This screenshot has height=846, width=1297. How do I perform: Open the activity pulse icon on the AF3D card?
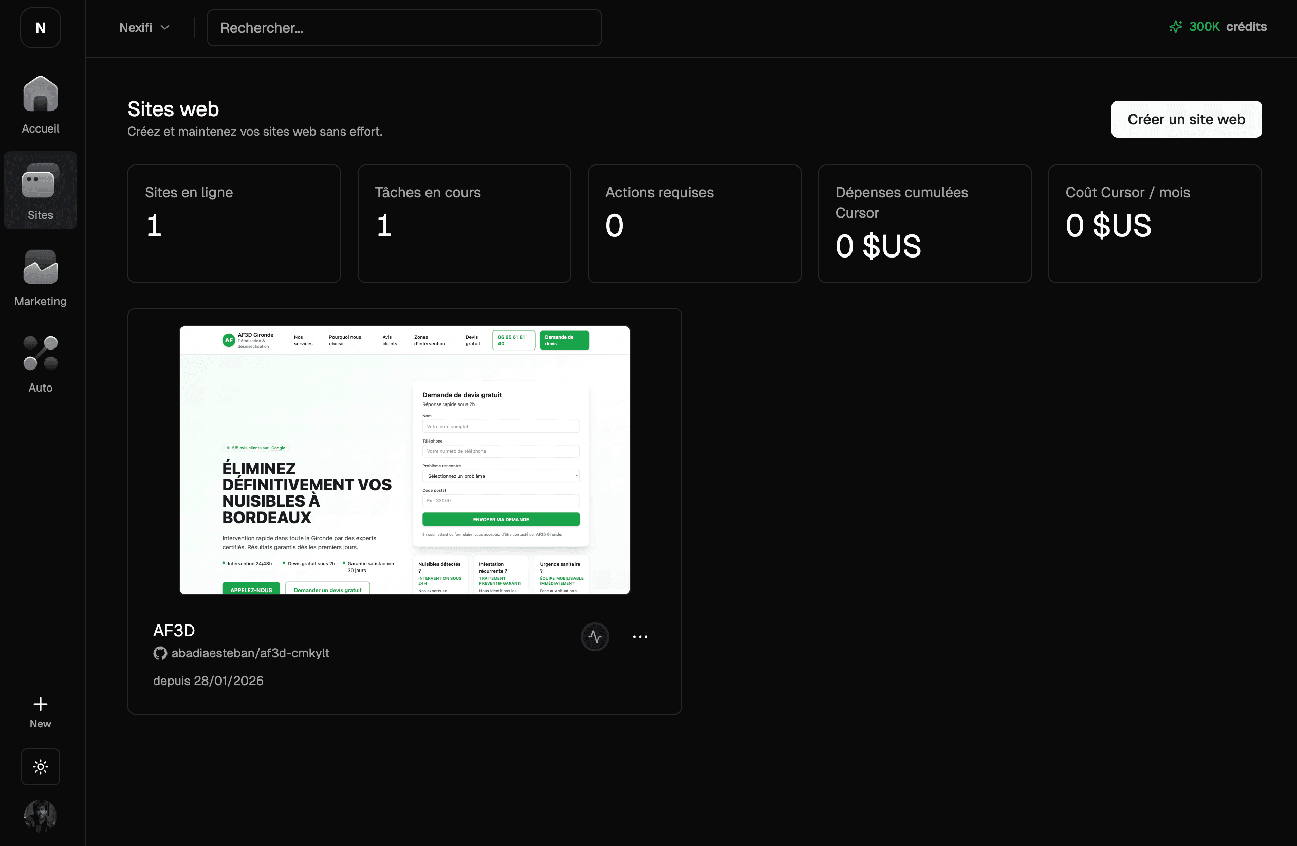(595, 636)
